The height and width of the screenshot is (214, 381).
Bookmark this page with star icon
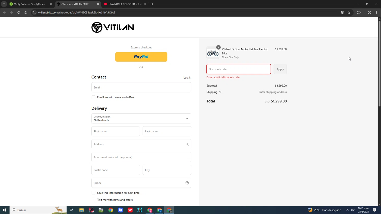tap(349, 12)
